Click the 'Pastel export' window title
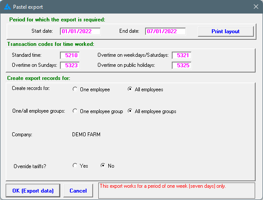 (28, 7)
